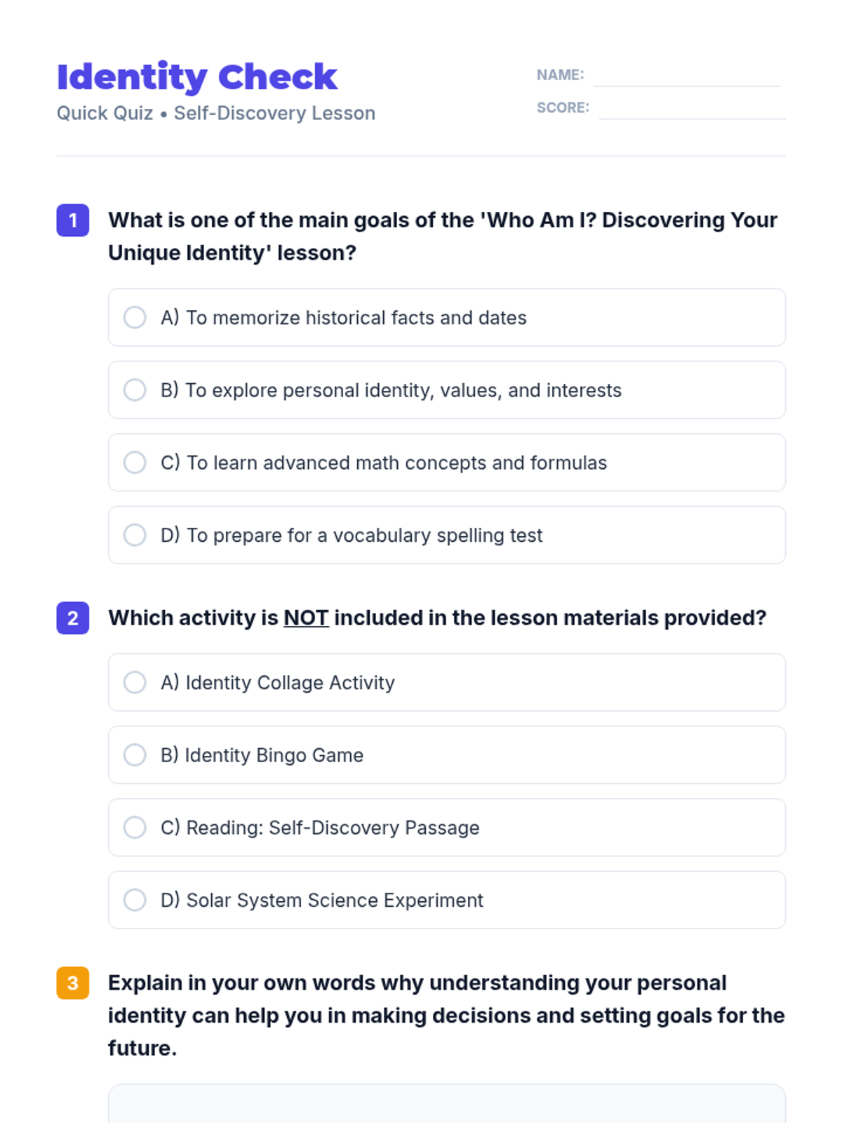This screenshot has width=842, height=1123.
Task: Click the question 2 number badge
Action: click(x=73, y=618)
